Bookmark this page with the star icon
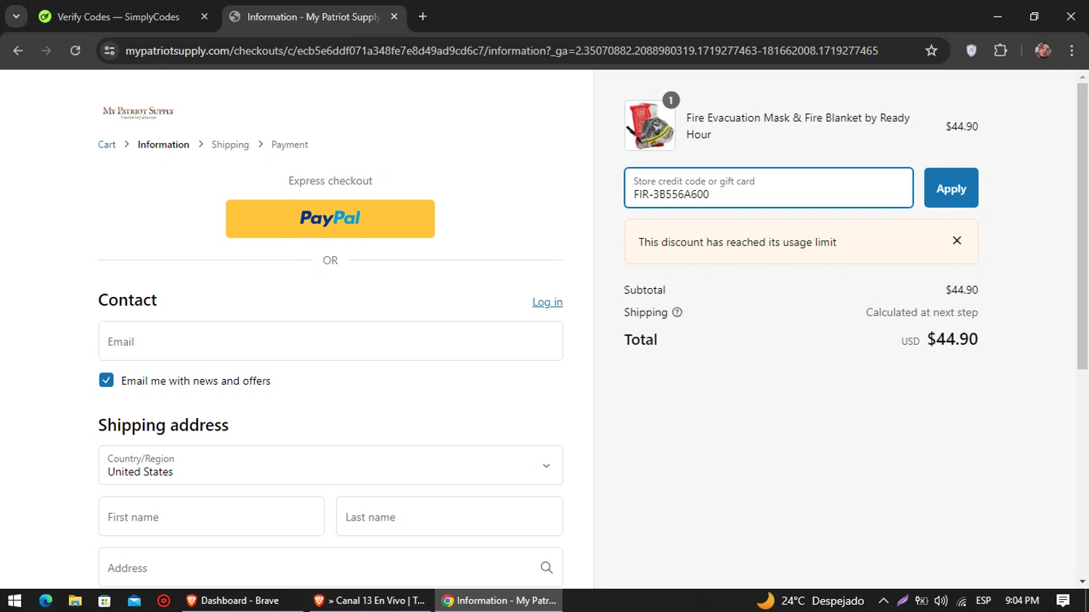The image size is (1089, 612). (931, 51)
